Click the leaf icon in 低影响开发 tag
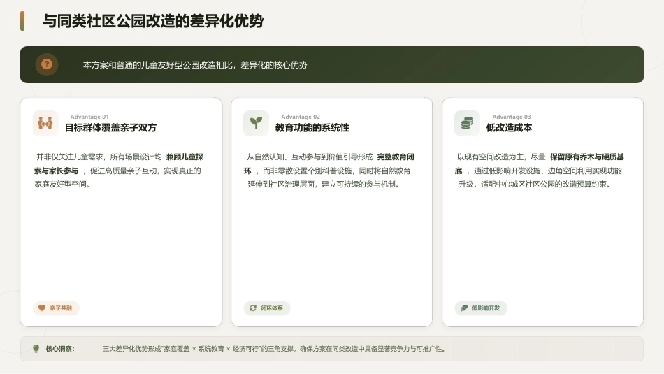The image size is (664, 374). tap(464, 308)
